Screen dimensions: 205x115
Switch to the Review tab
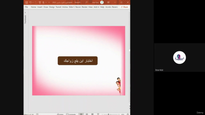[x=85, y=7]
